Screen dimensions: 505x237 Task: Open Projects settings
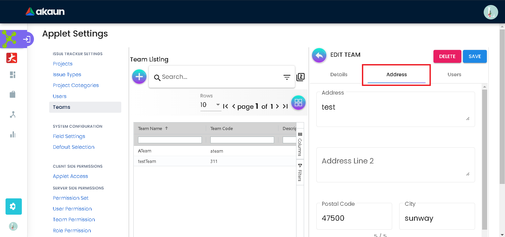click(63, 64)
